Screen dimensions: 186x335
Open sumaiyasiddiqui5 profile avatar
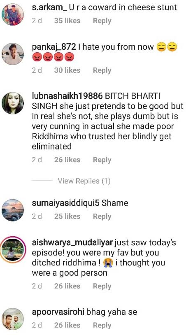click(x=13, y=210)
